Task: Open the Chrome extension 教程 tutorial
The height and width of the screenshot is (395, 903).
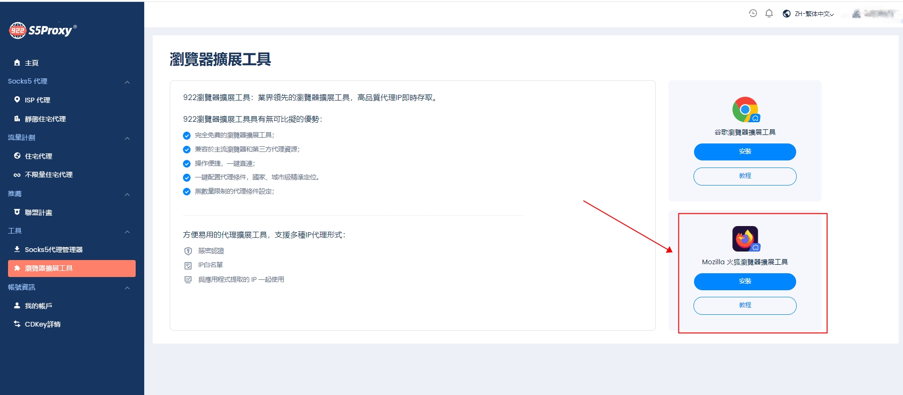Action: (x=745, y=176)
